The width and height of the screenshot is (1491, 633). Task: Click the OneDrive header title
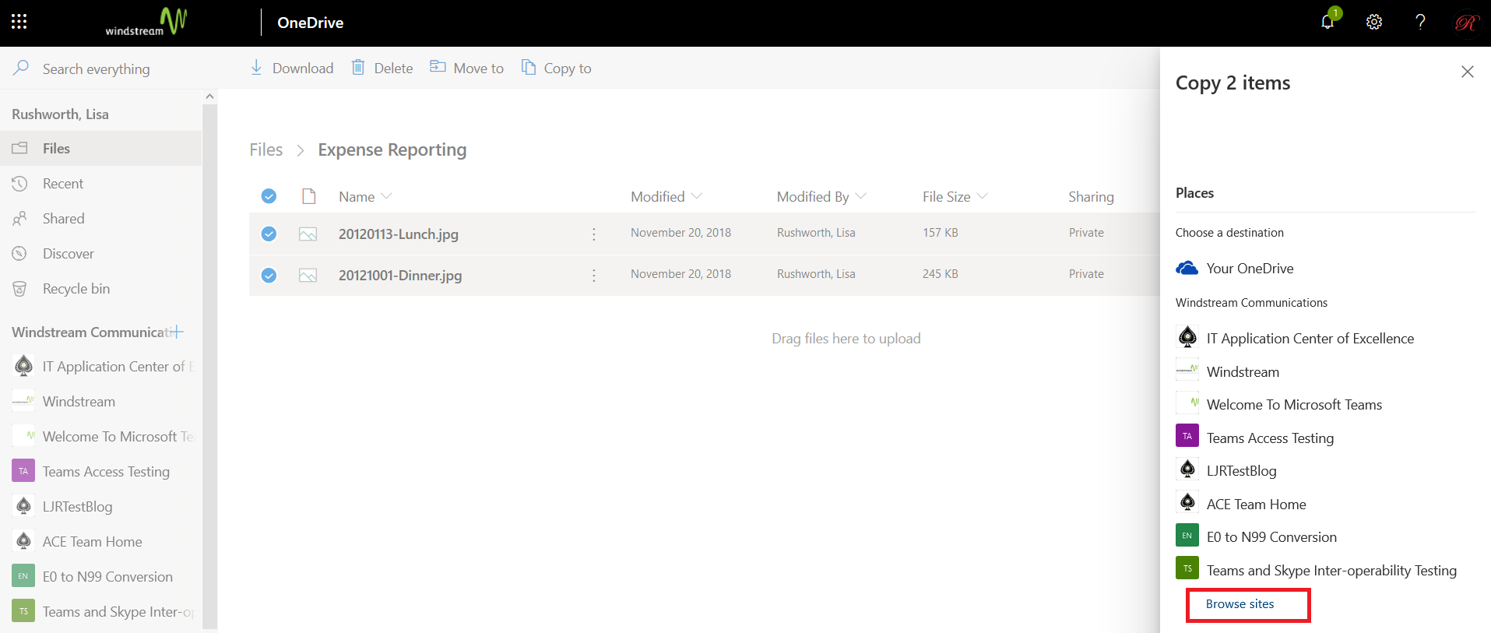[x=310, y=23]
